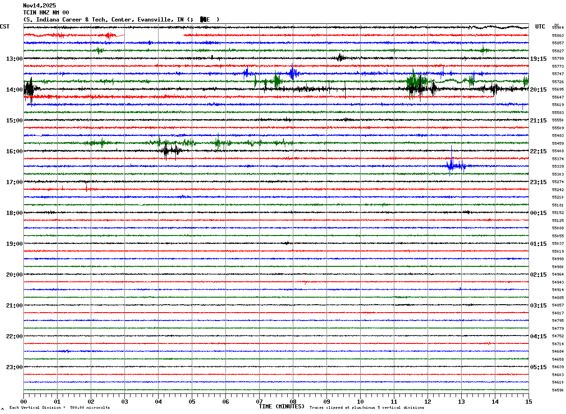Click the TIME (MINUTES) axis title
This screenshot has width=566, height=414.
[282, 407]
